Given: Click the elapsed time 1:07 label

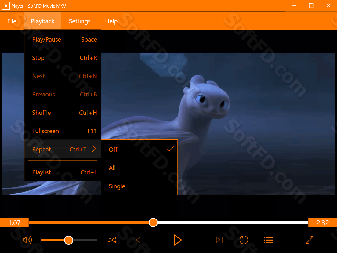Looking at the screenshot, I should coord(14,223).
